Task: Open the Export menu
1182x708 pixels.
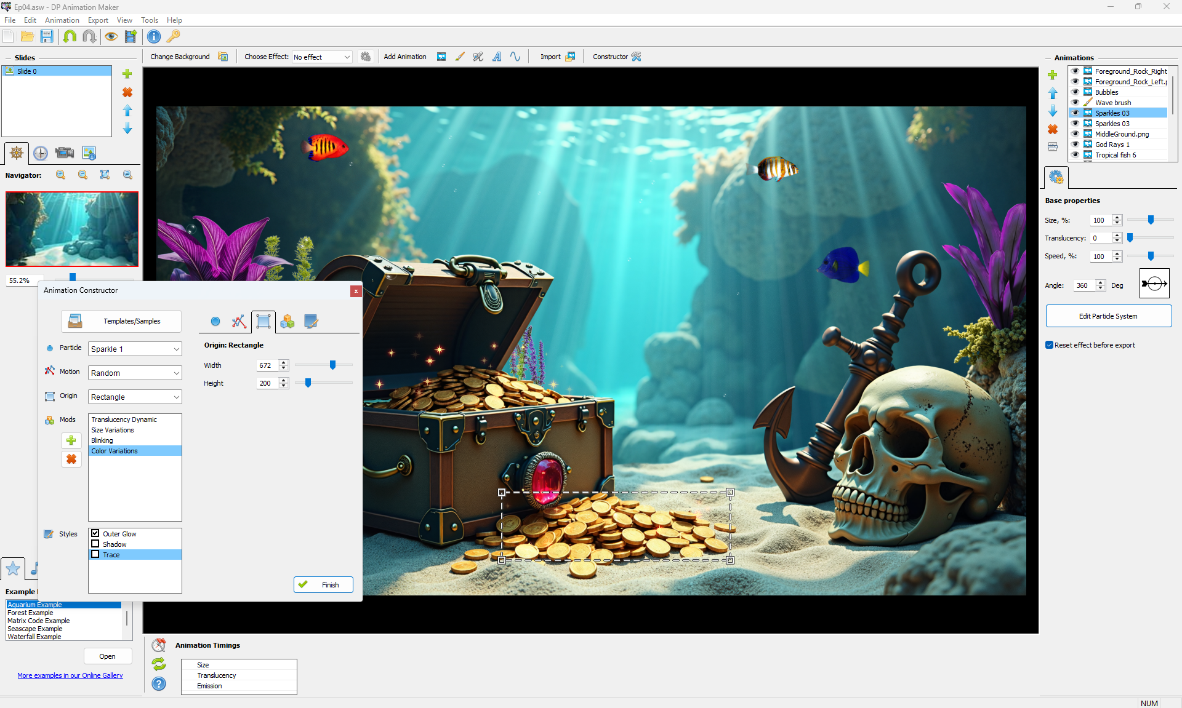Action: pyautogui.click(x=98, y=20)
